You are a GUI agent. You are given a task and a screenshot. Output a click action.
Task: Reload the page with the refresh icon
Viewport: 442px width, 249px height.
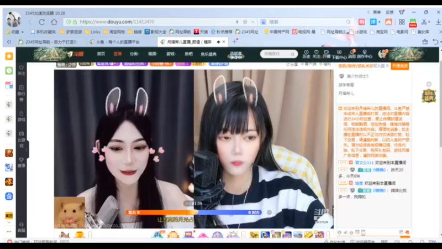tap(42, 22)
